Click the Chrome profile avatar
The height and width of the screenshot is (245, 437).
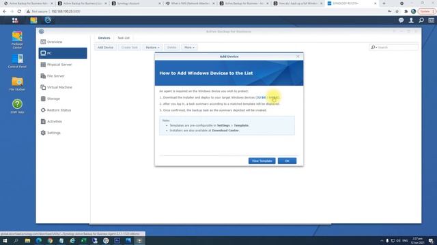(x=414, y=12)
